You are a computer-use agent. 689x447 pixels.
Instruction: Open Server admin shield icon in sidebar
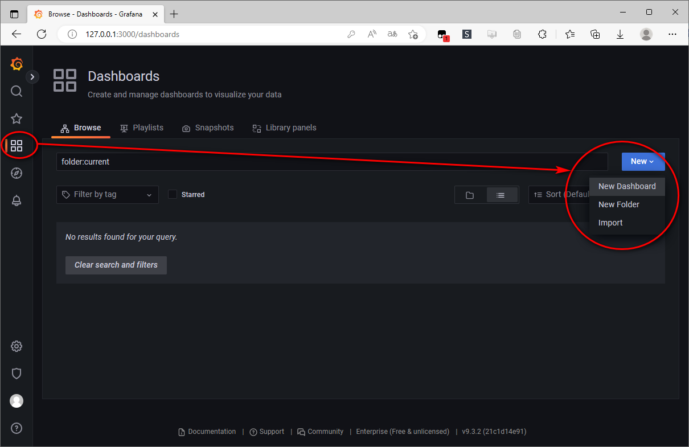(17, 374)
